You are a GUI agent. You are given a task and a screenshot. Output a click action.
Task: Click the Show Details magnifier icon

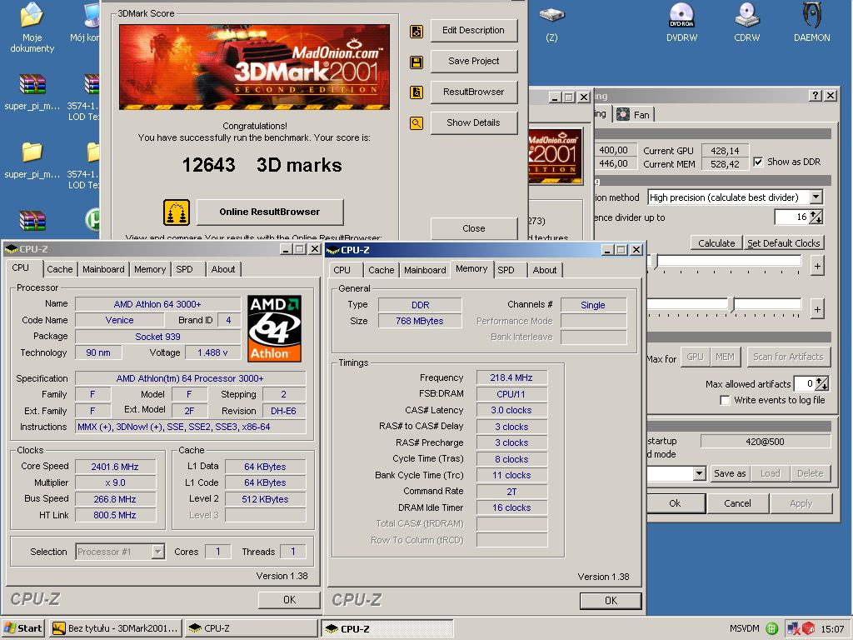coord(417,123)
